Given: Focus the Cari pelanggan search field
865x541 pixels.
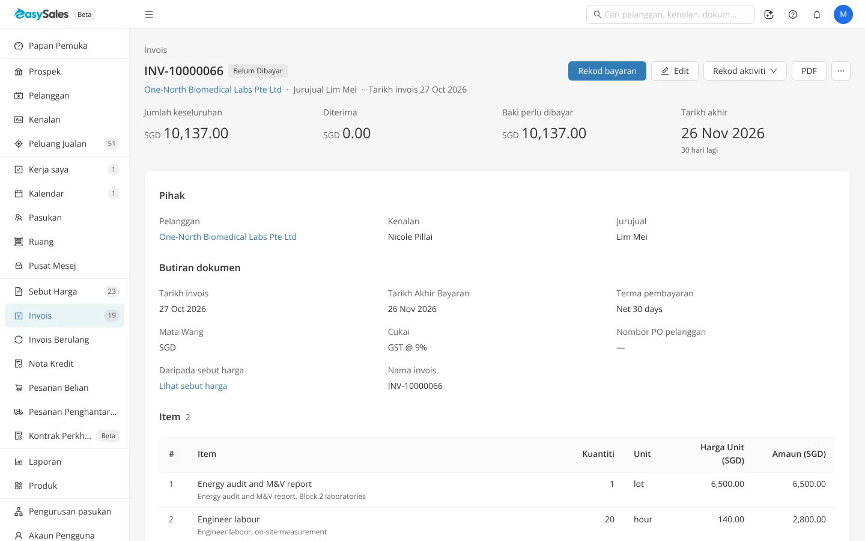Looking at the screenshot, I should point(670,14).
